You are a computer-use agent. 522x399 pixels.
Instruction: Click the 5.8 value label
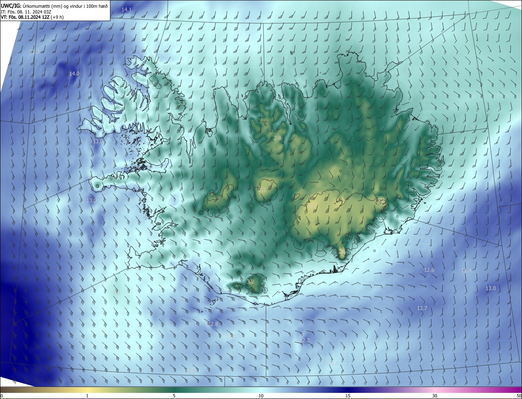click(182, 103)
